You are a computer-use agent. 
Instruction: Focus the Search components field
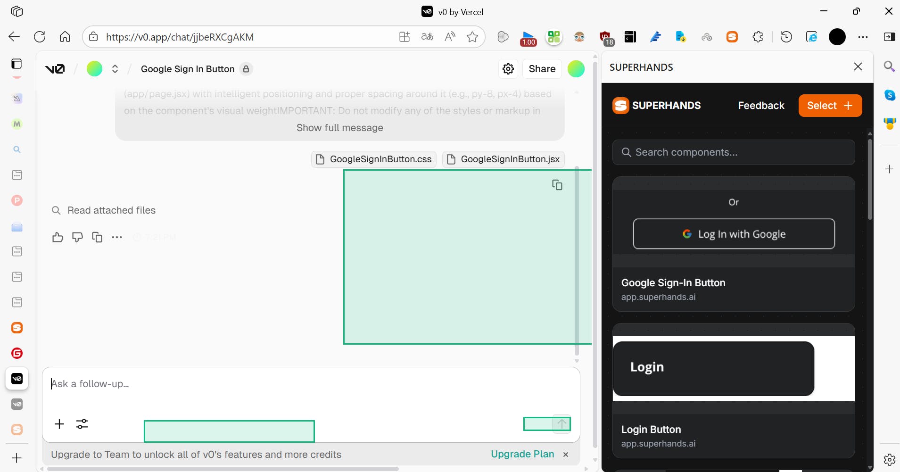pos(734,152)
